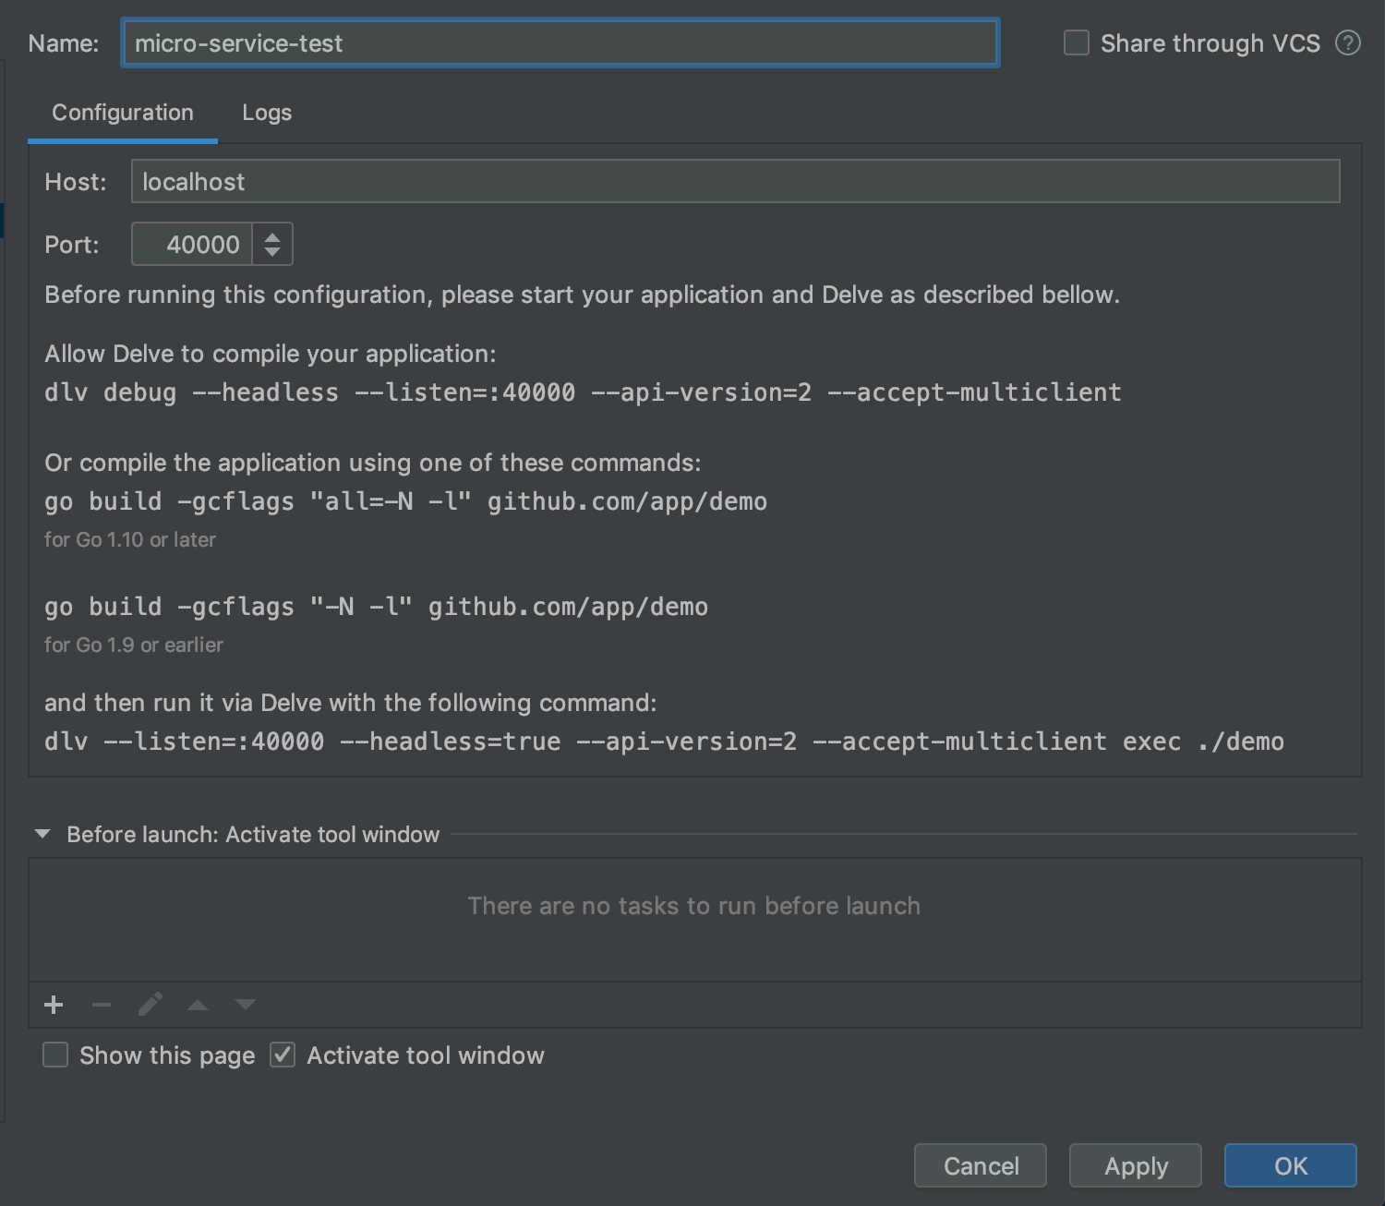Confirm settings with the OK button

pyautogui.click(x=1289, y=1165)
